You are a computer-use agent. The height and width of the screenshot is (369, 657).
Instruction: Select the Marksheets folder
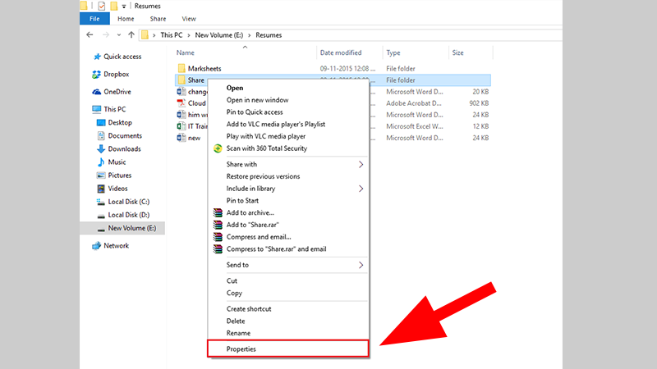(x=204, y=69)
